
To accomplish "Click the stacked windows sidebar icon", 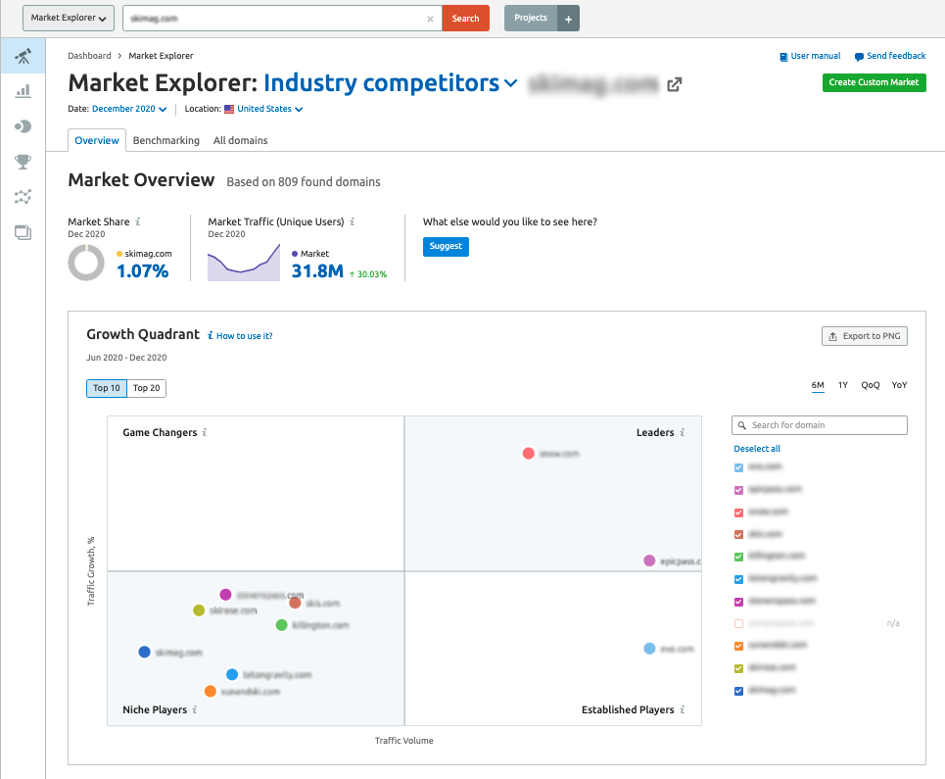I will [23, 232].
